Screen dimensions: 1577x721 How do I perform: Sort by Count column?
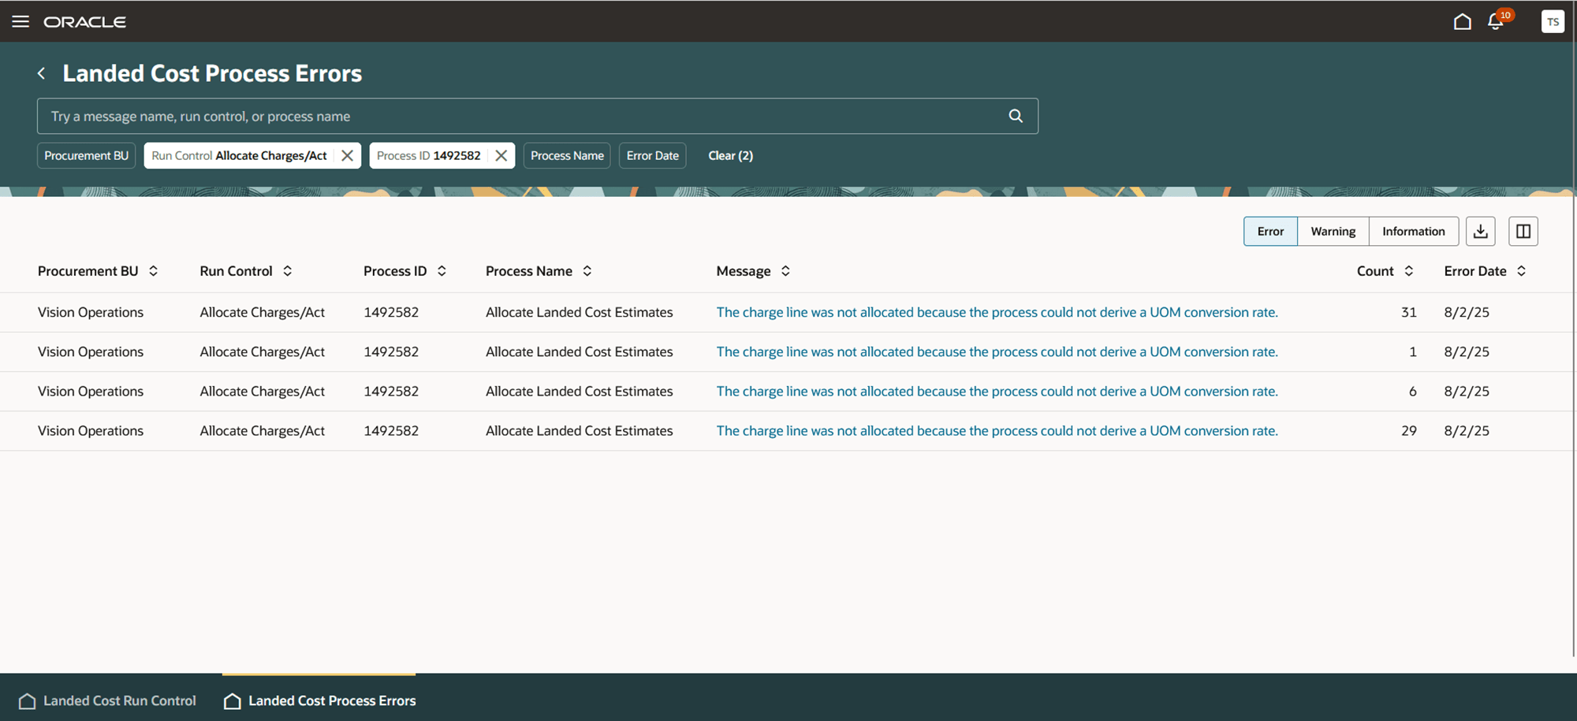point(1408,271)
